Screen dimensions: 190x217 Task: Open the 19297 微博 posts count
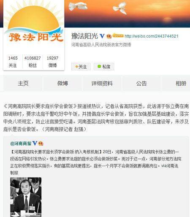point(52,61)
